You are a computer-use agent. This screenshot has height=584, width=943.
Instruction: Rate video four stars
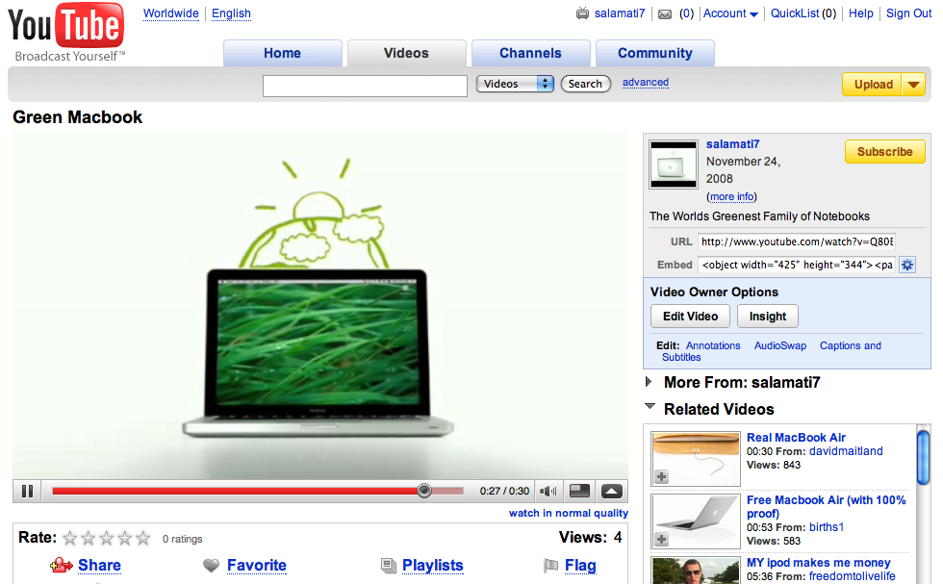(x=124, y=538)
